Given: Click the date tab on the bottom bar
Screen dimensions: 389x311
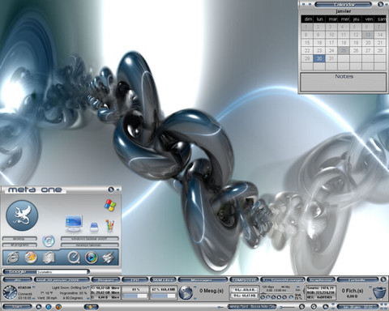Looking at the screenshot, I should coord(62,280).
